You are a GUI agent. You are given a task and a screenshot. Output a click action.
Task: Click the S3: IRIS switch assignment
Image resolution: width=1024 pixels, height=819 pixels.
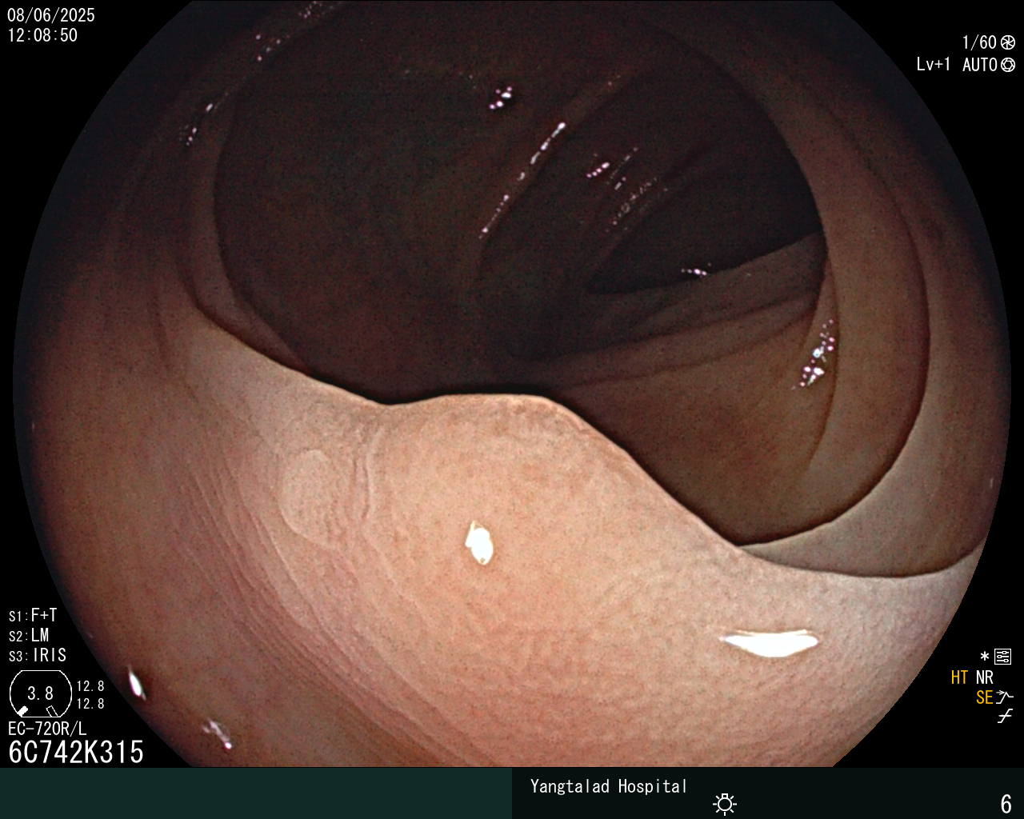[x=38, y=656]
